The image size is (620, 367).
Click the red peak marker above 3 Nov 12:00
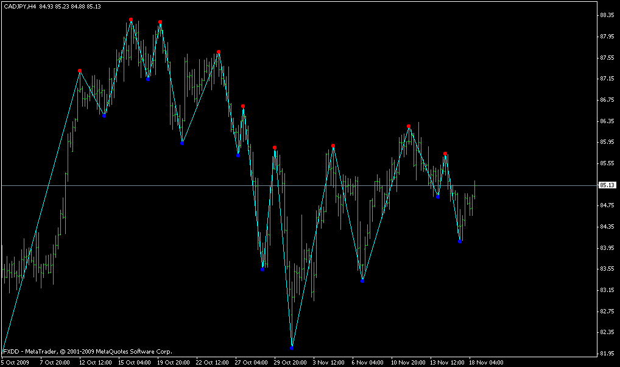(333, 146)
